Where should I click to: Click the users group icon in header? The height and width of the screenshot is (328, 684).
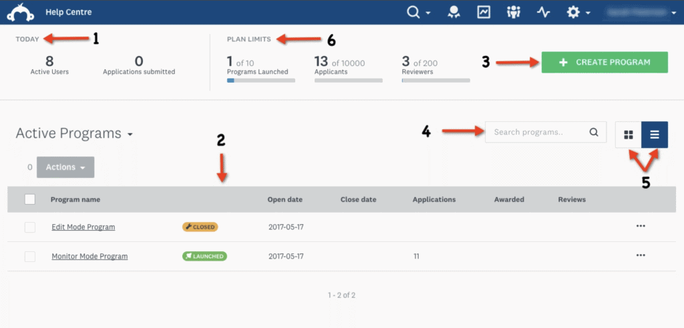point(514,12)
